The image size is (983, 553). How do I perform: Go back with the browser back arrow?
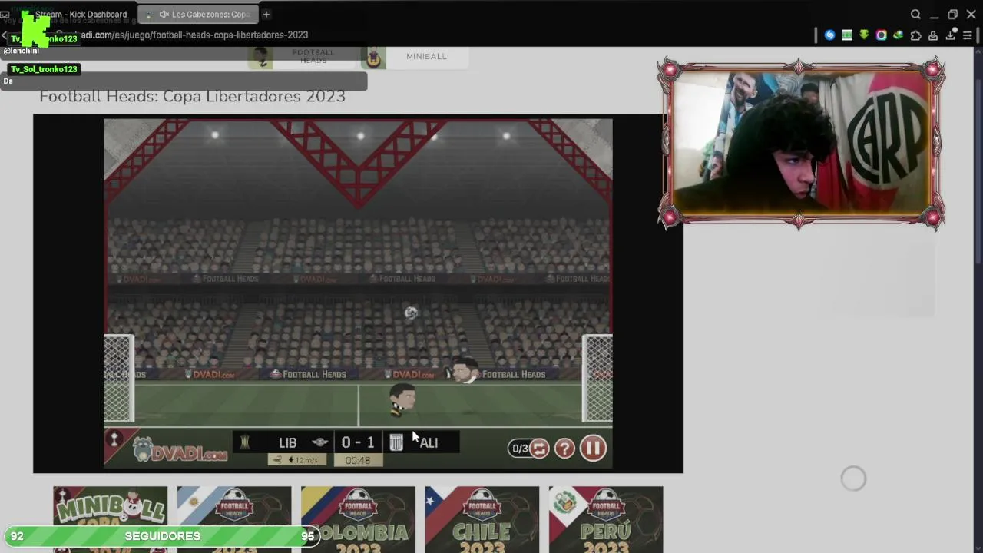tap(5, 35)
